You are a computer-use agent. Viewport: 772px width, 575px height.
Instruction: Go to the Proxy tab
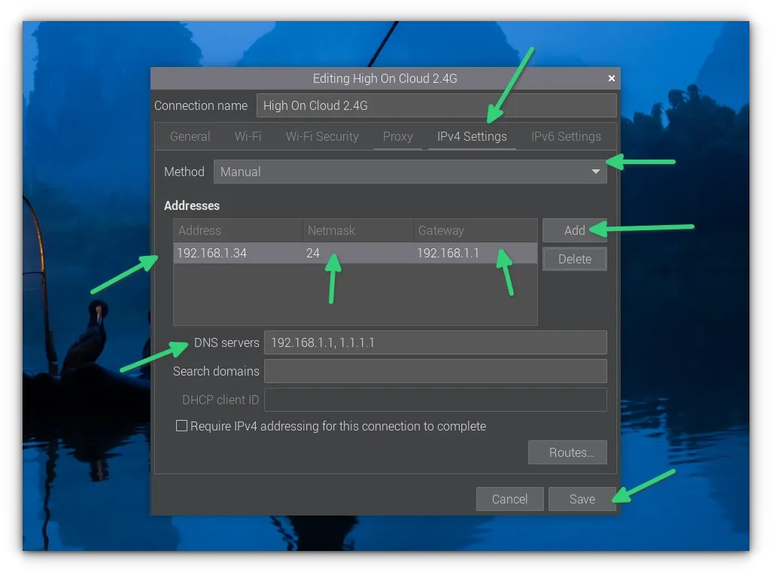[397, 137]
